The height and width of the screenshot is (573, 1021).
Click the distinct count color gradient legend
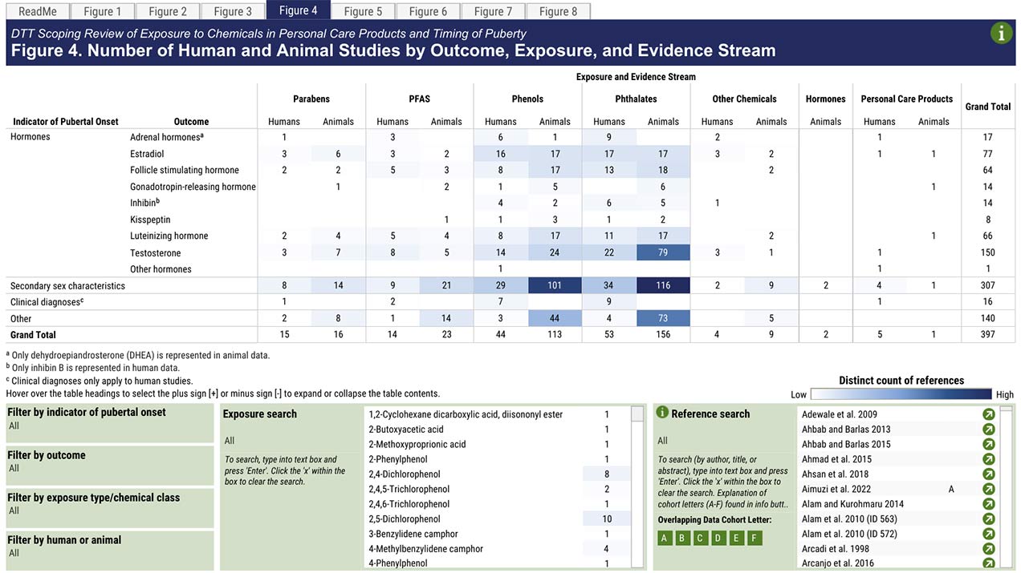pos(901,394)
